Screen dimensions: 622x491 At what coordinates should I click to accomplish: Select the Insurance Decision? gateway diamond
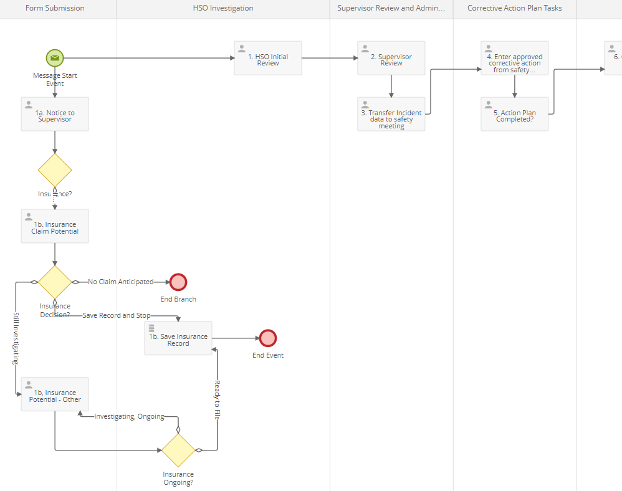click(x=55, y=282)
